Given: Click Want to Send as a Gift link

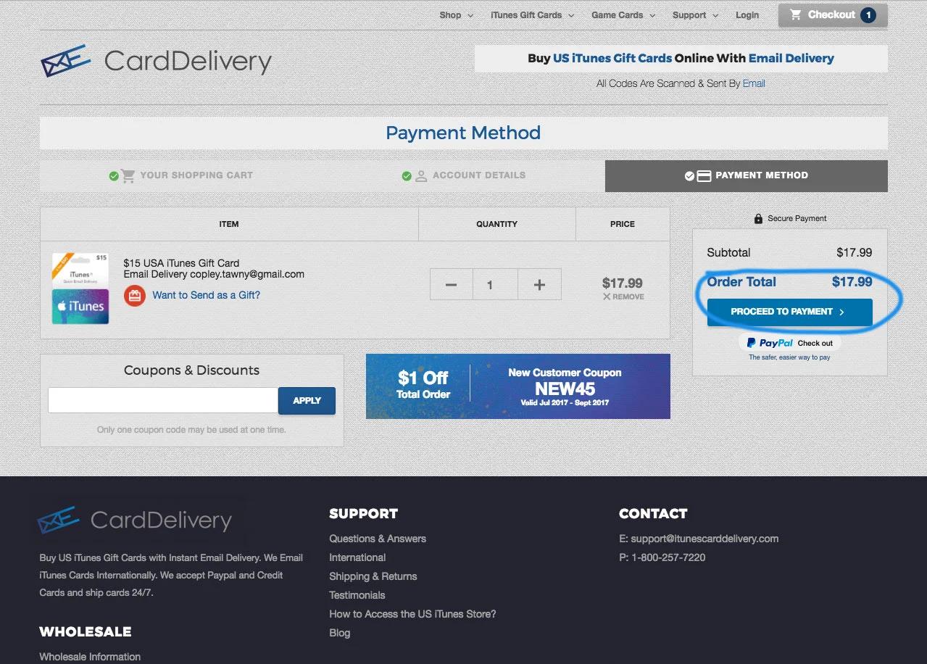Looking at the screenshot, I should [206, 295].
